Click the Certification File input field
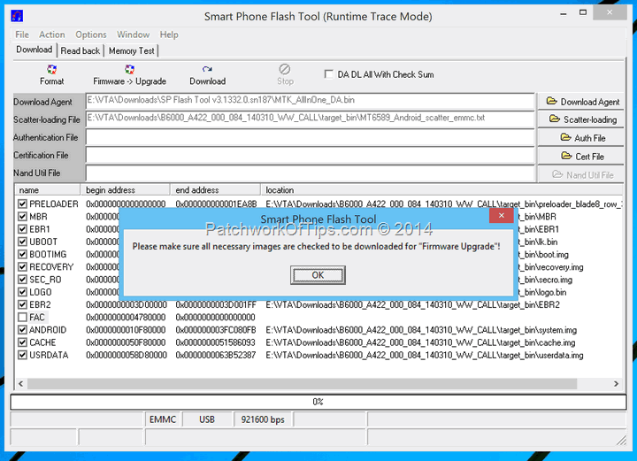 tap(310, 155)
